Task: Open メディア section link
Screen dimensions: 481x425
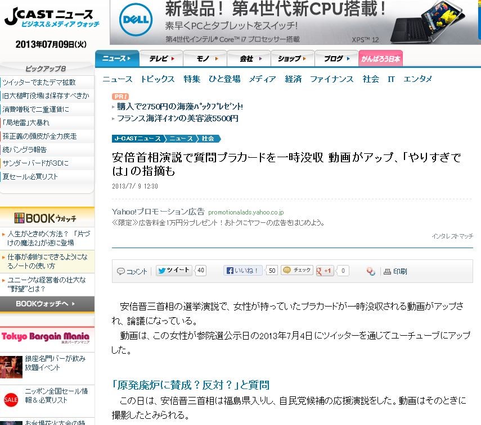Action: point(262,79)
